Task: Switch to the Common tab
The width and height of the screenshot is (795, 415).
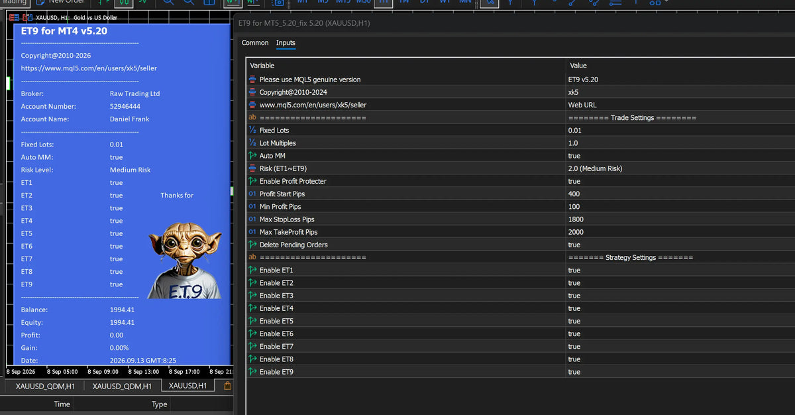Action: click(x=255, y=42)
